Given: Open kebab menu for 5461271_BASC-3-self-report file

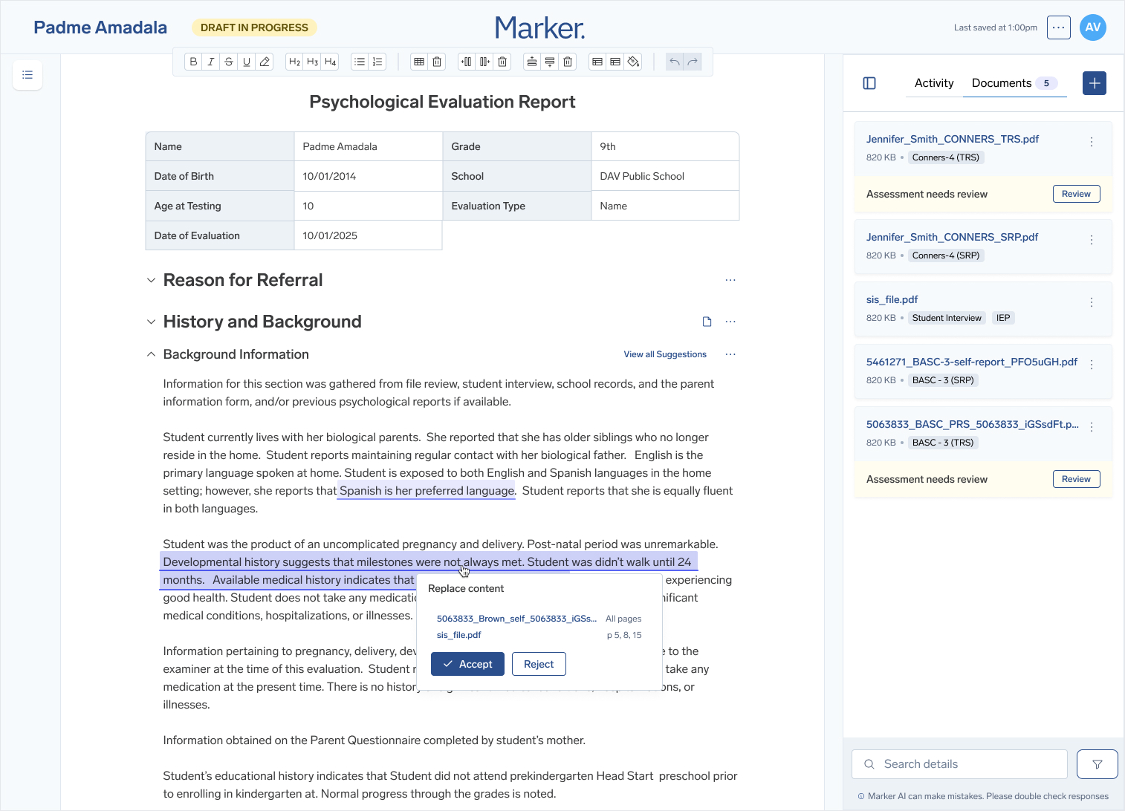Looking at the screenshot, I should [1092, 365].
